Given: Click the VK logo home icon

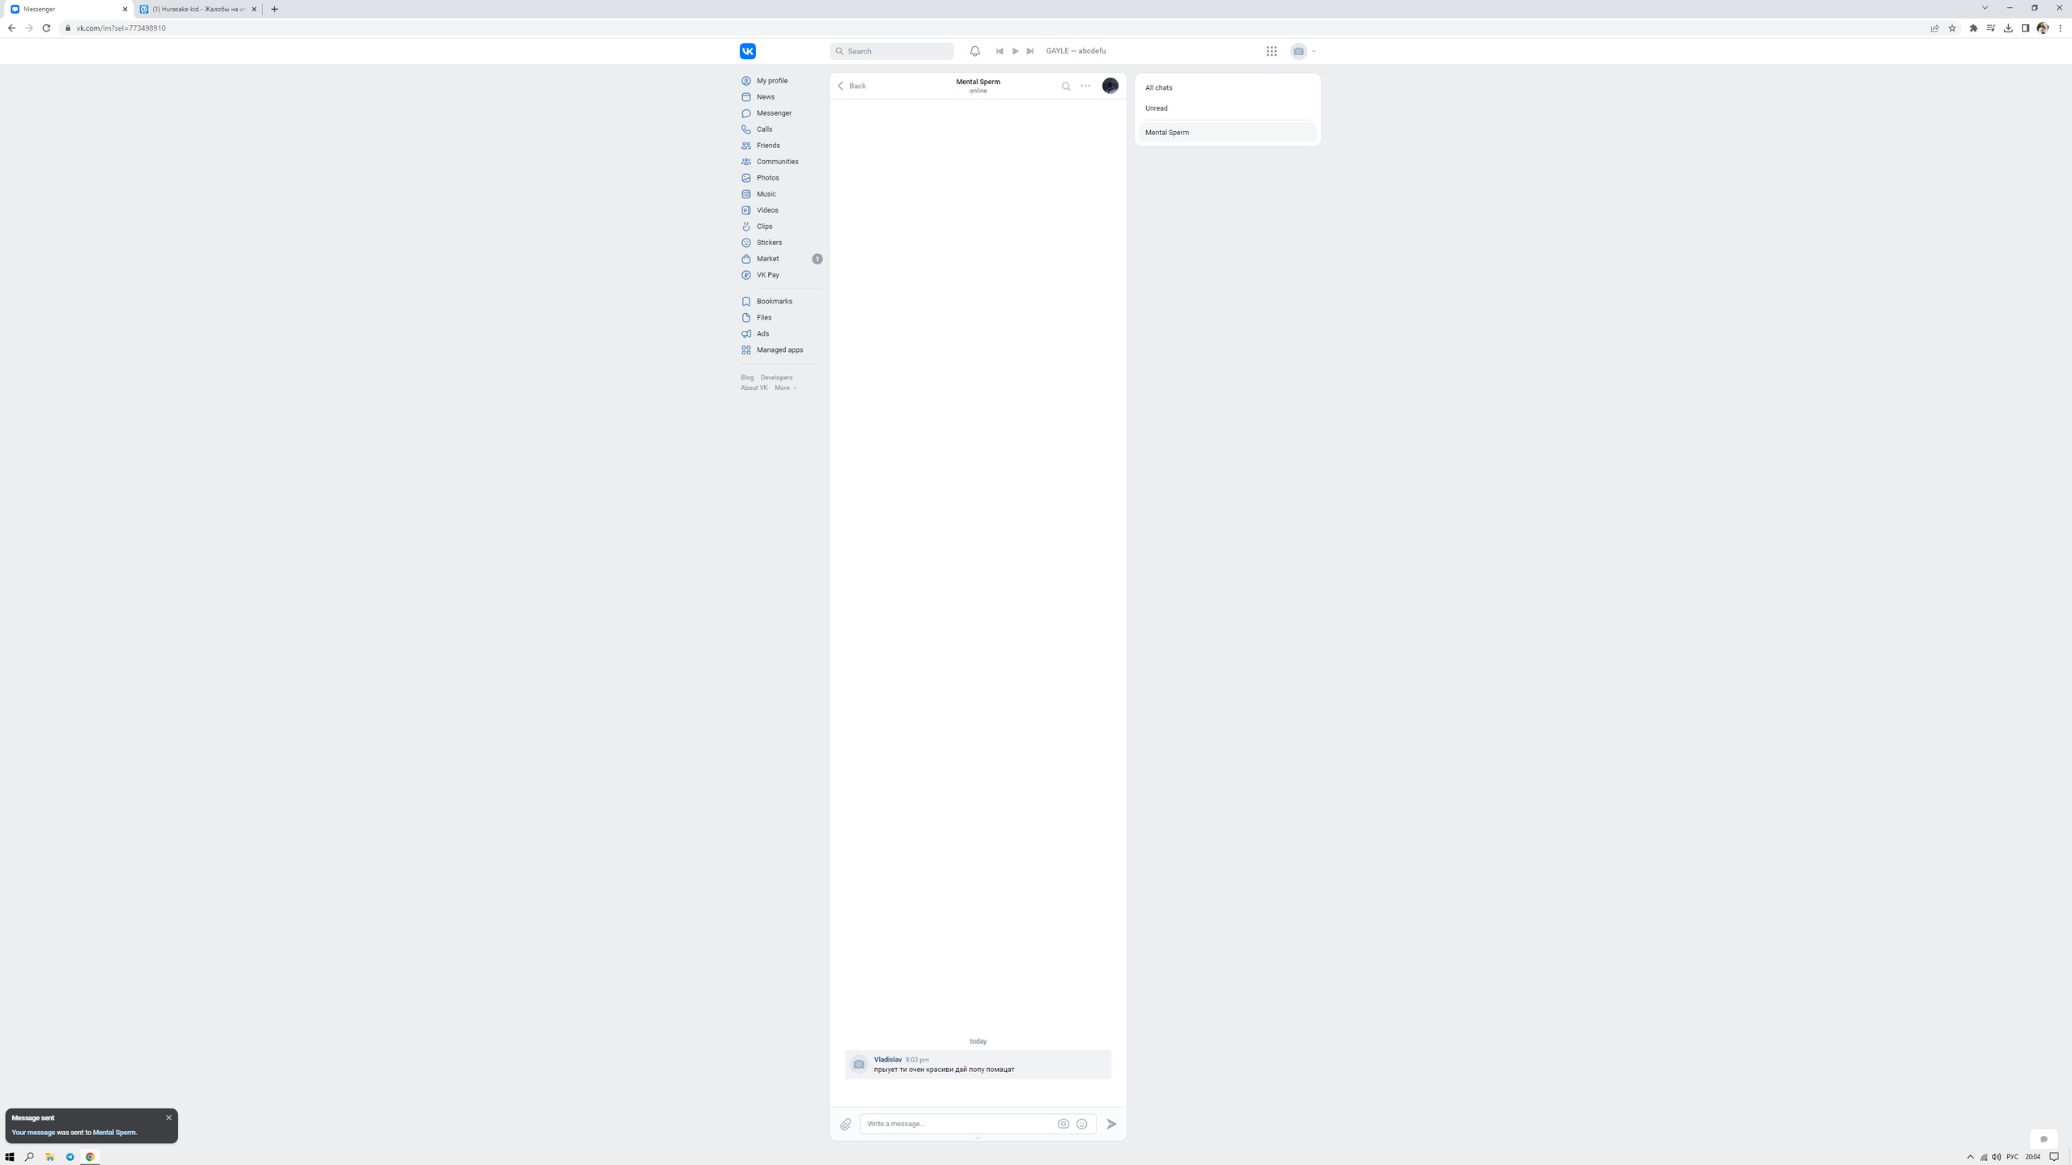Looking at the screenshot, I should [x=747, y=51].
